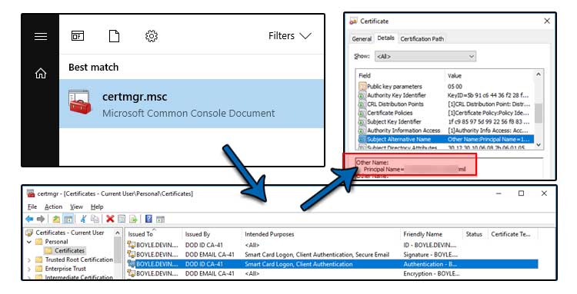Click the Export List toolbar icon
Screen dimensions: 577x294
(133, 219)
